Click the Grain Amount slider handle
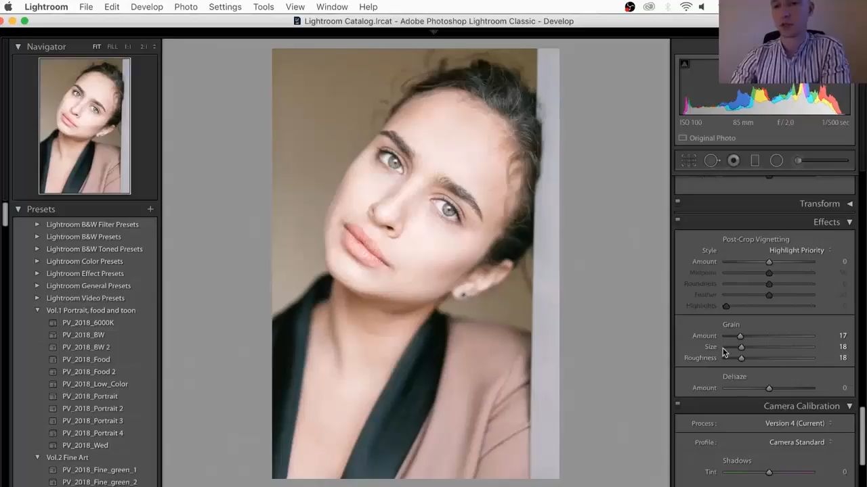The image size is (867, 487). tap(740, 336)
